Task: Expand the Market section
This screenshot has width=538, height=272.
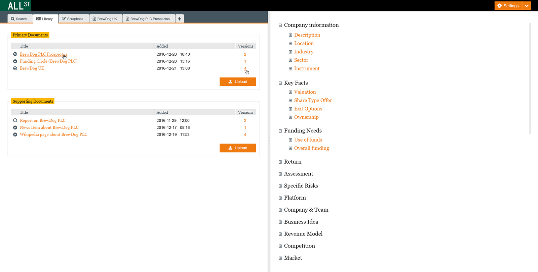Action: (280, 258)
